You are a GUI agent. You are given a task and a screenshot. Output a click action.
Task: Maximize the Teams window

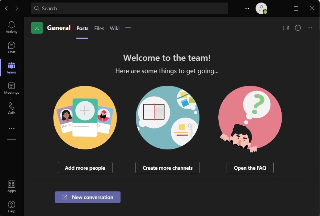(x=296, y=8)
